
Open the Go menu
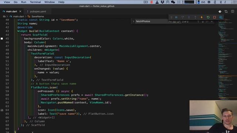[16, 2]
